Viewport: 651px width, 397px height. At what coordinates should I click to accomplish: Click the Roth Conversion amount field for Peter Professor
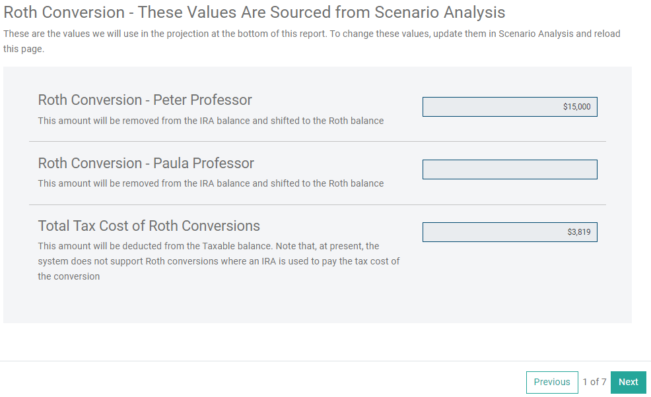click(509, 106)
